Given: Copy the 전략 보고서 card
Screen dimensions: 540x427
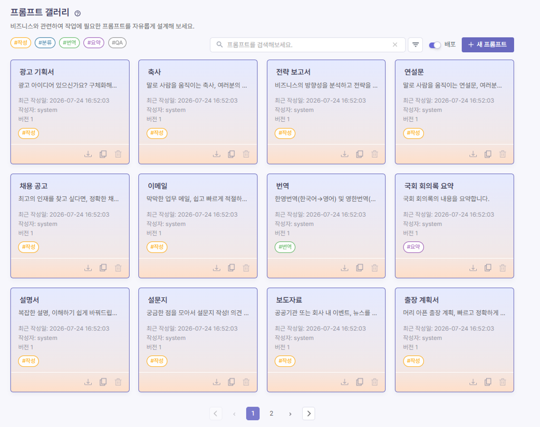Looking at the screenshot, I should pyautogui.click(x=360, y=154).
